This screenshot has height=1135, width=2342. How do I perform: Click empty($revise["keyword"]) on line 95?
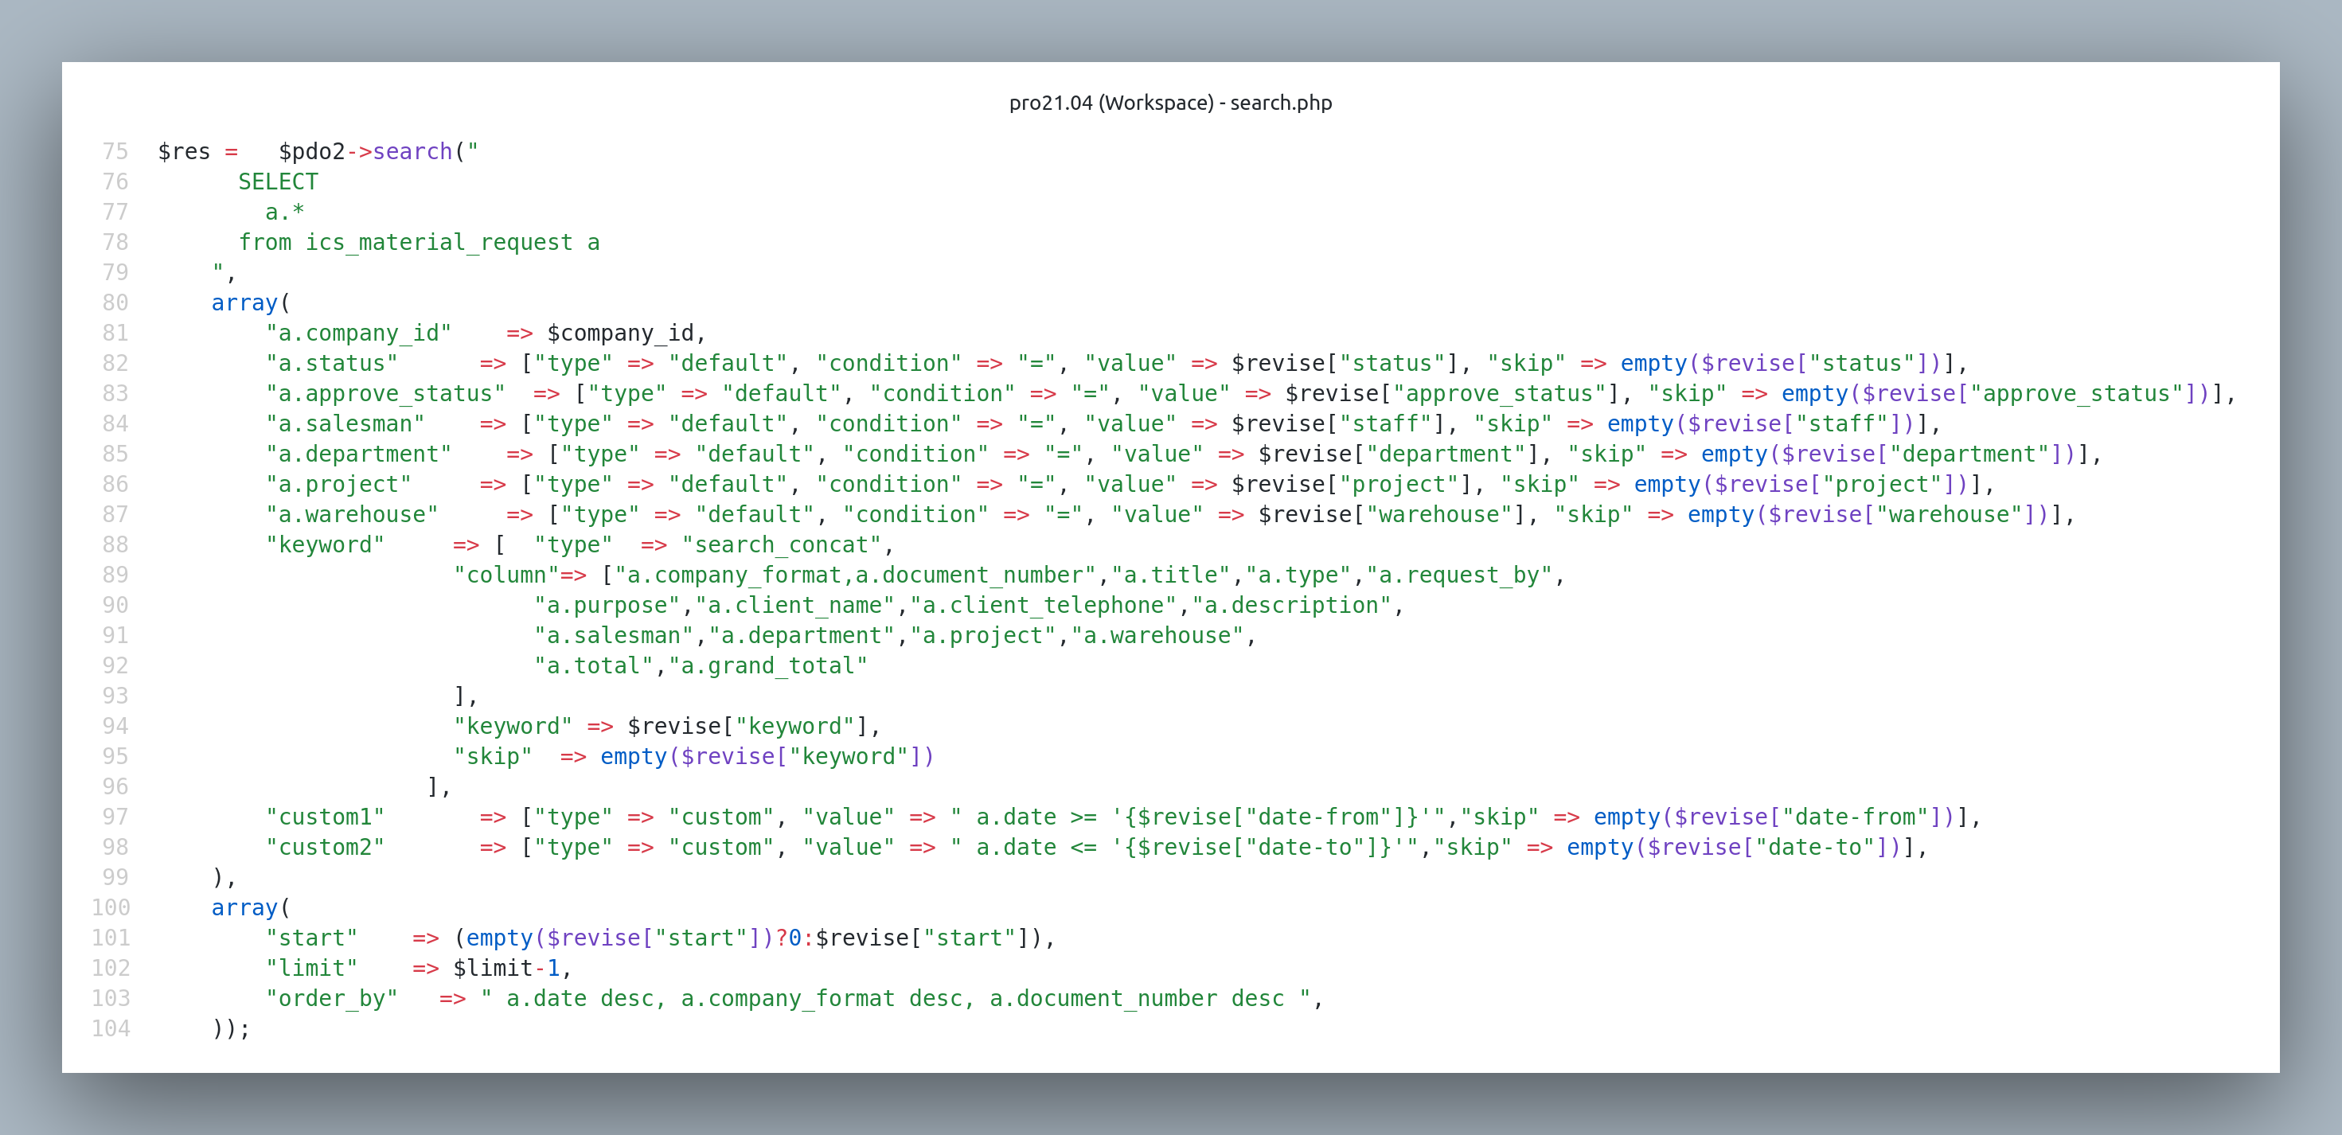(767, 756)
